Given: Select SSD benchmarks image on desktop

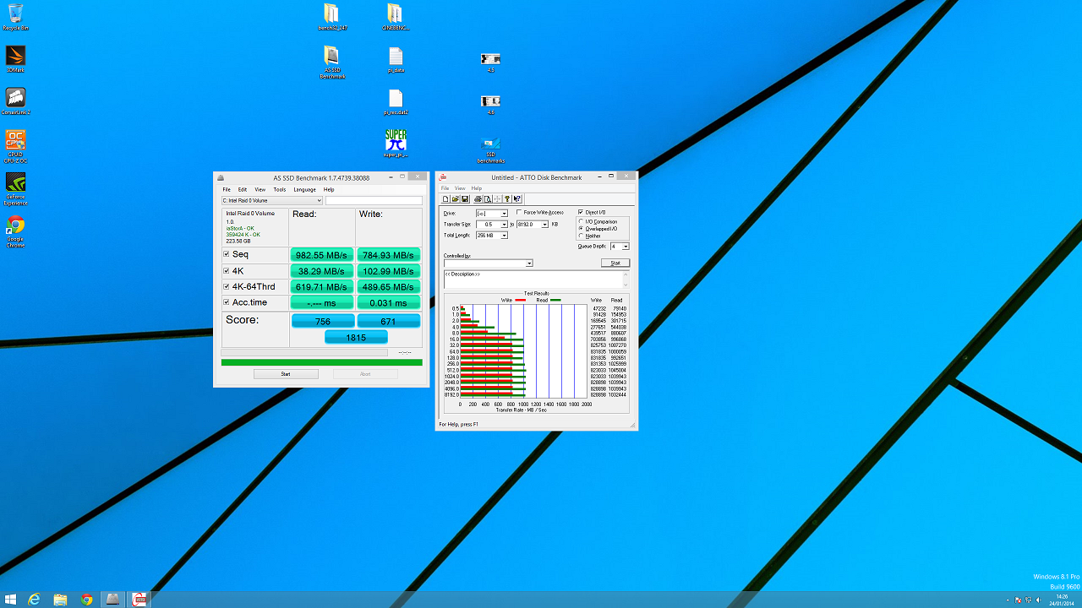Looking at the screenshot, I should coord(490,149).
